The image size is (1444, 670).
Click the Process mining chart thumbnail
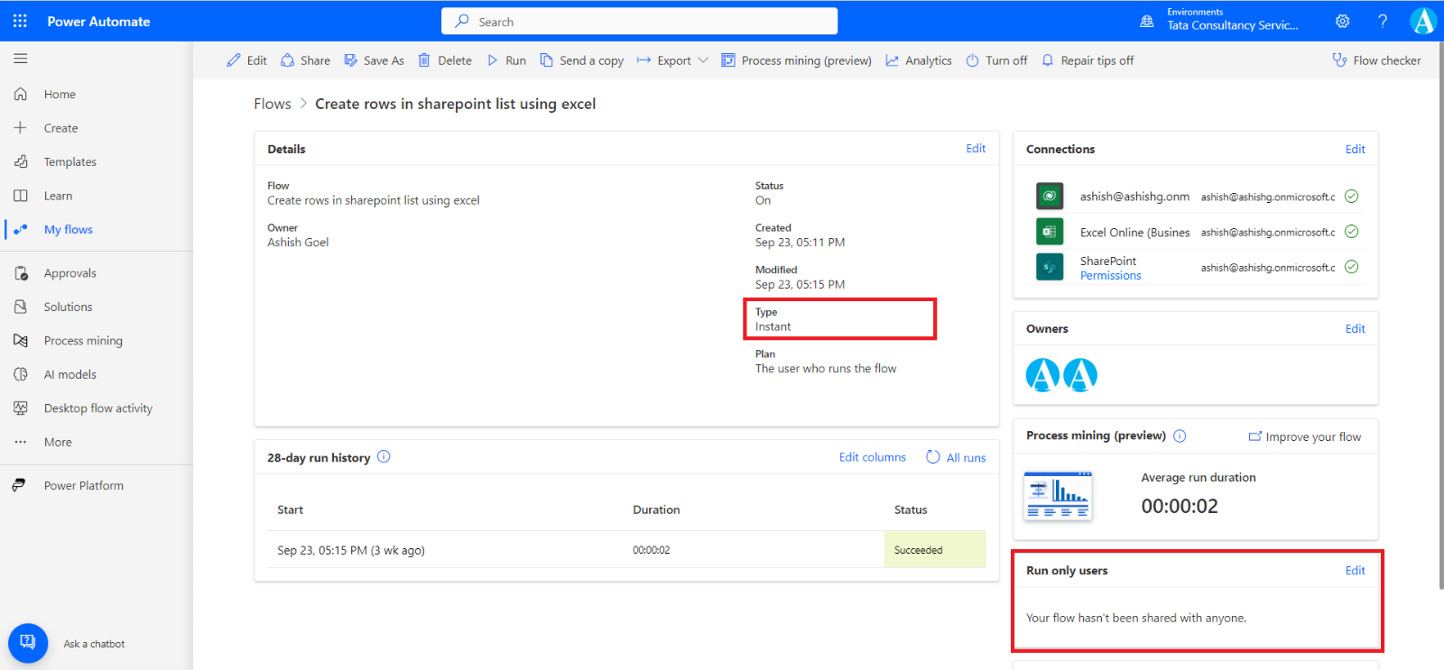(1058, 495)
